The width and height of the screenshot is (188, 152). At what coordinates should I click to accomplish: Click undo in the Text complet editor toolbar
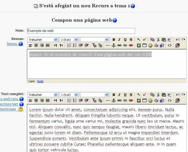(x=178, y=95)
